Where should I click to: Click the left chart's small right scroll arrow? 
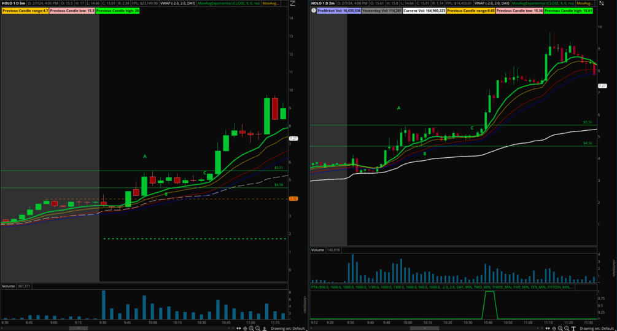pos(233,329)
